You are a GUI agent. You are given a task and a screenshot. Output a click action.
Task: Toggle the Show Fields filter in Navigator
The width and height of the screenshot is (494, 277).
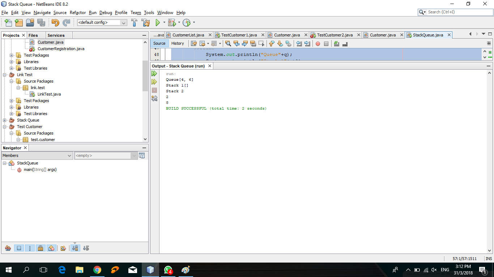19,248
